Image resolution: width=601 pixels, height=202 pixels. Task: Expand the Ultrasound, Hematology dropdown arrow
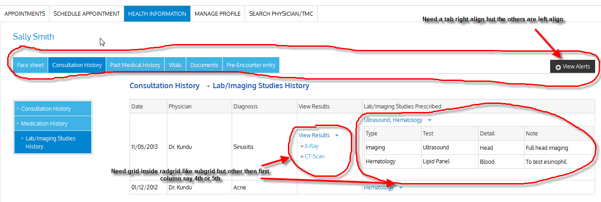click(430, 121)
